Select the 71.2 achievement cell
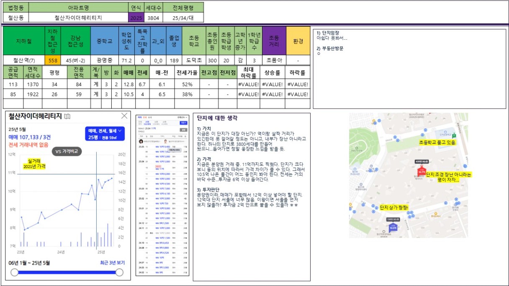Image resolution: width=509 pixels, height=286 pixels. click(127, 60)
